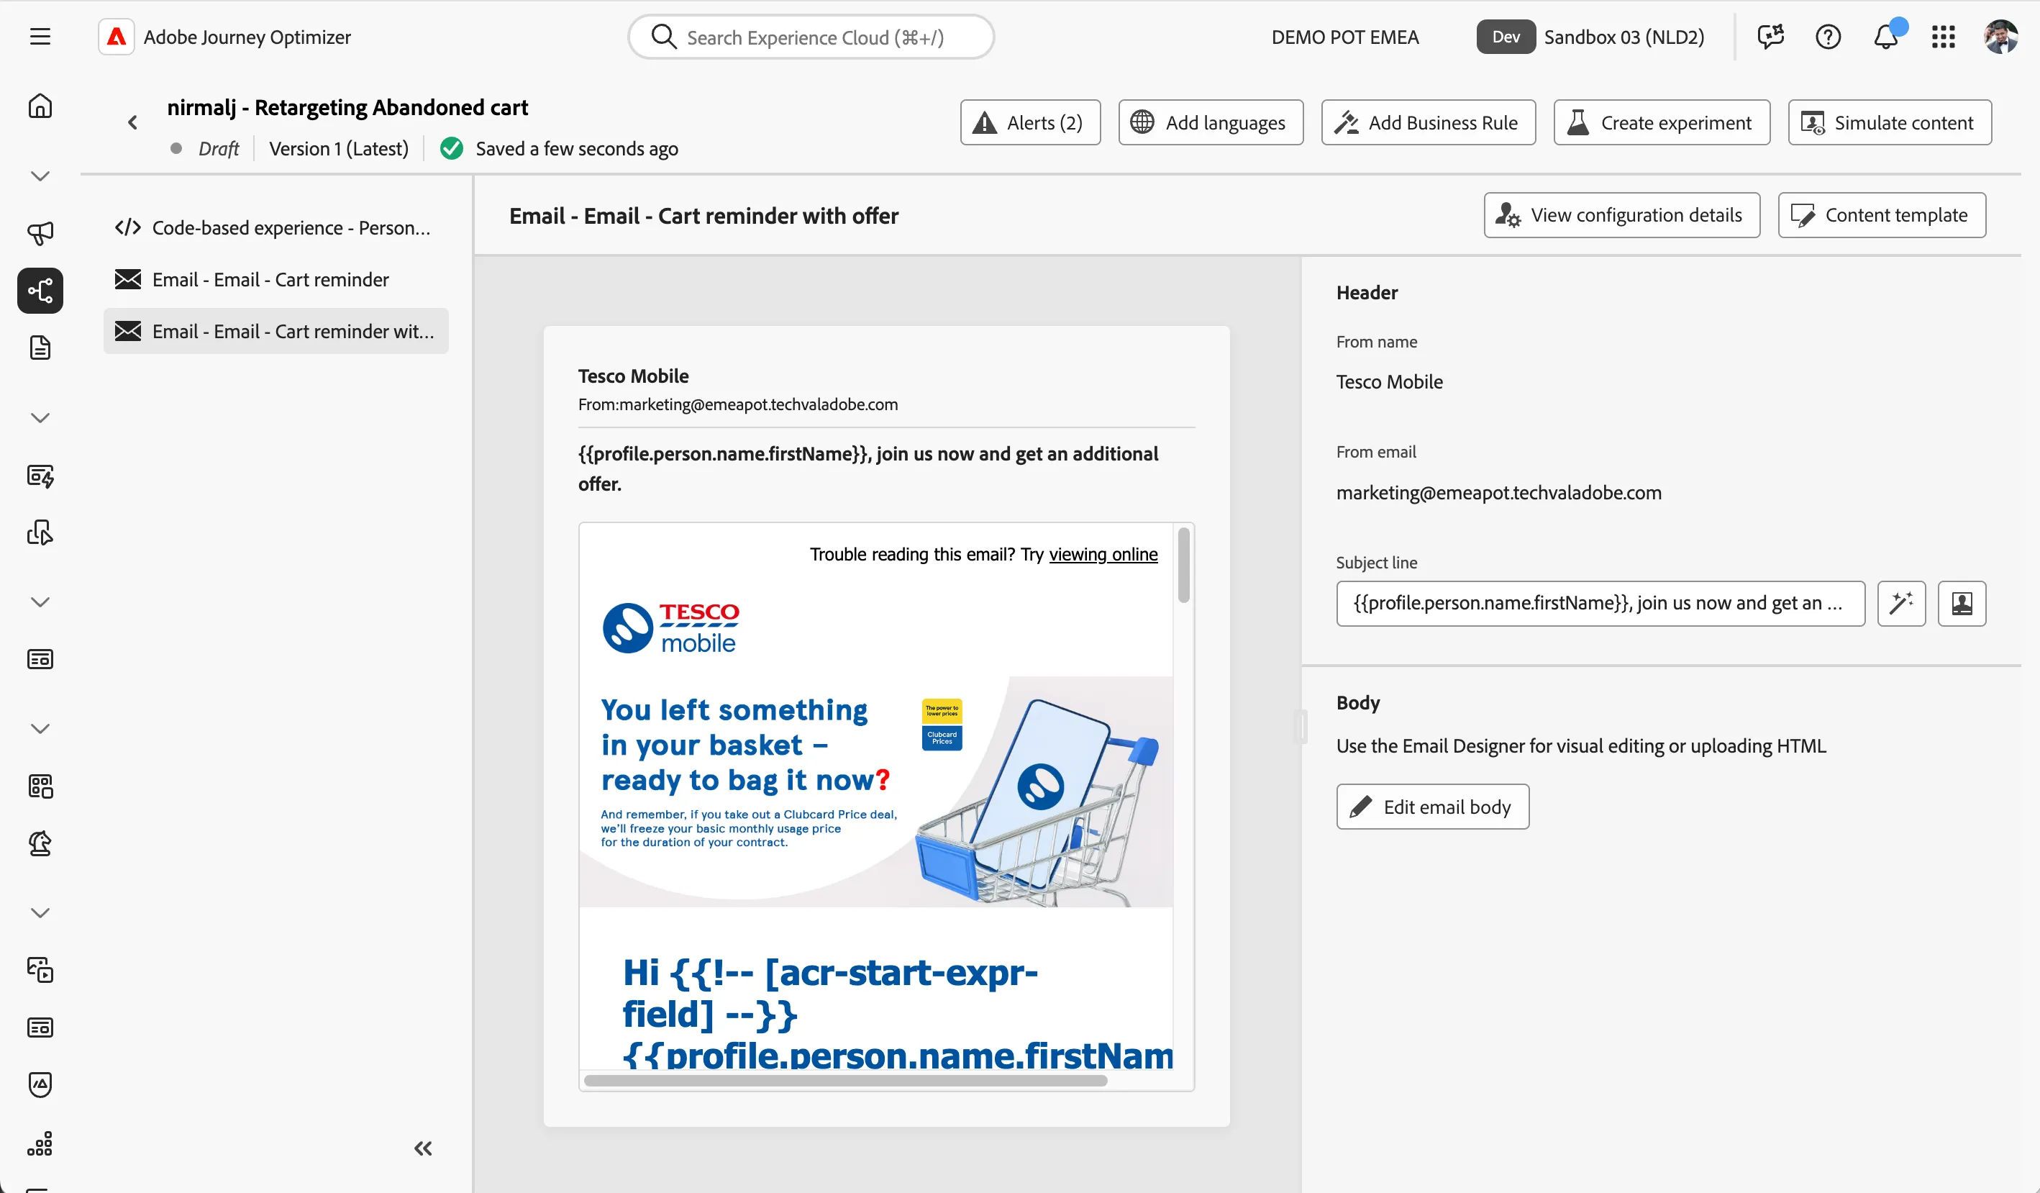Go to the Home sidebar icon

coord(40,106)
